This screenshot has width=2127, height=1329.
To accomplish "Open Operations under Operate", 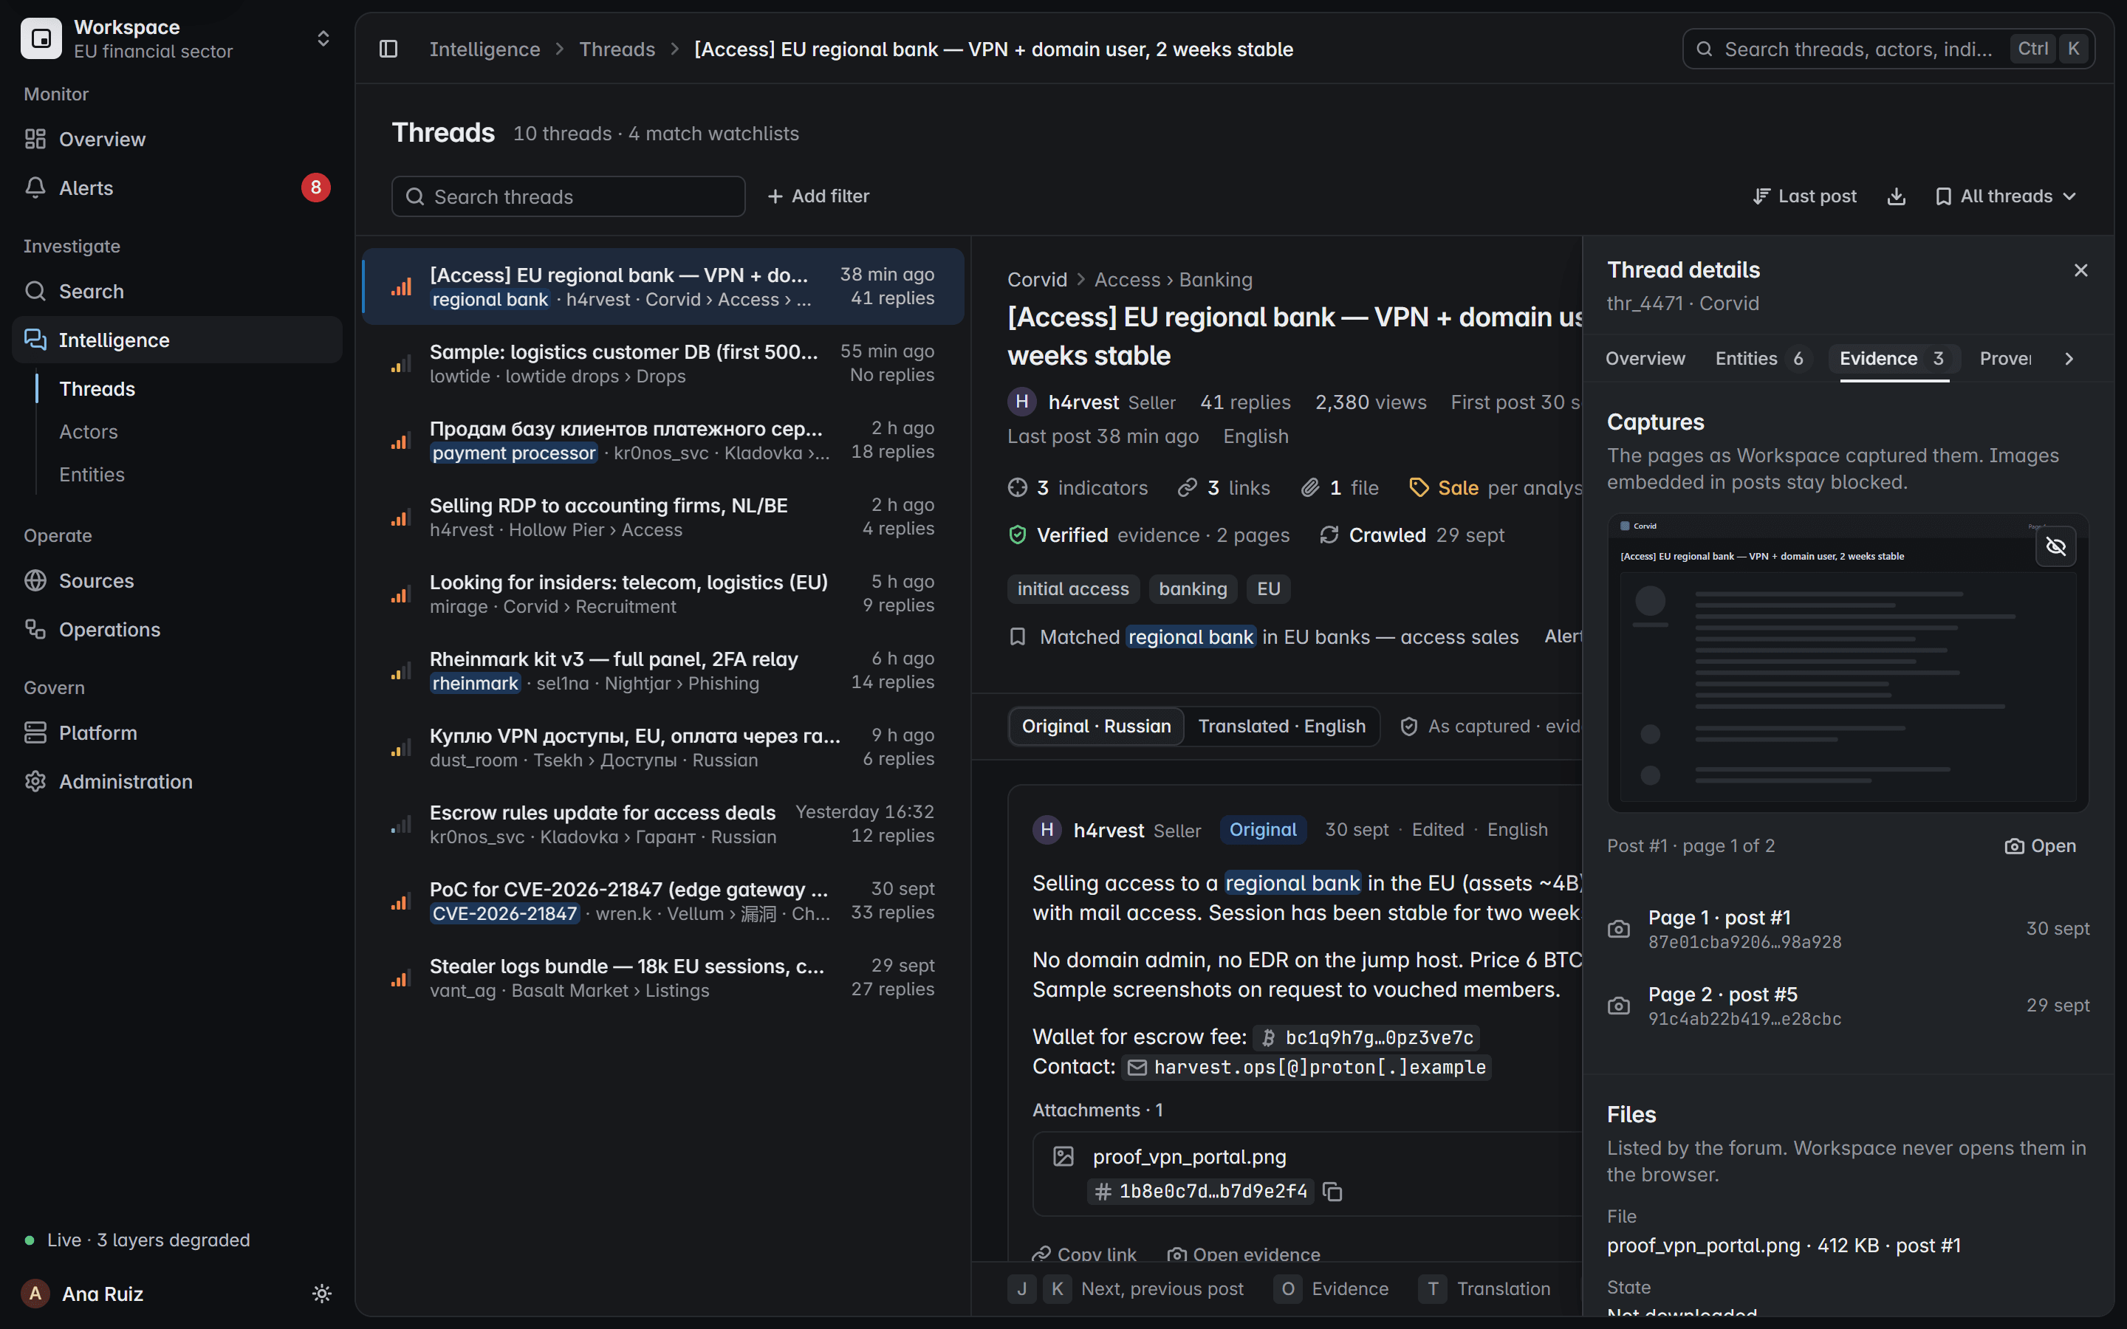I will click(177, 629).
